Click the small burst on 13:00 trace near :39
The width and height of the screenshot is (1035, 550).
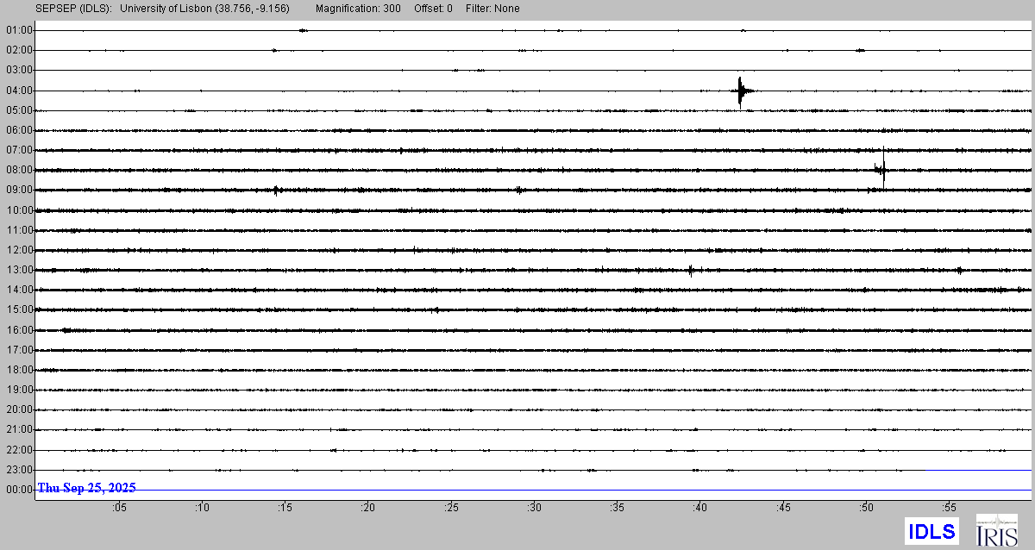click(691, 271)
